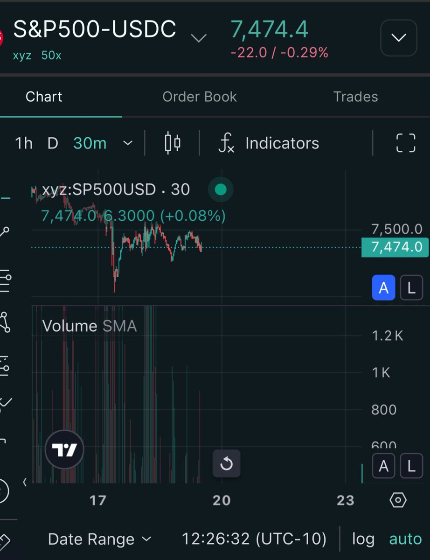430x560 pixels.
Task: Click the xyz:SP500USD · 30 symbol legend
Action: [116, 189]
